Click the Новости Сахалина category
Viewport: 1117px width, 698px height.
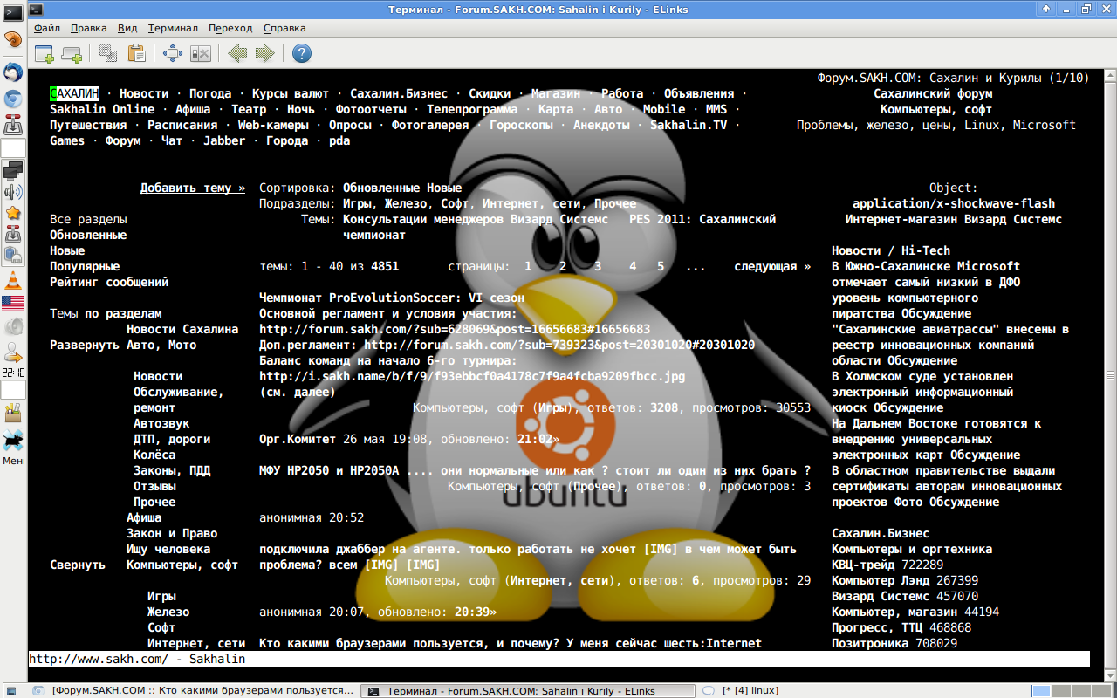point(182,329)
